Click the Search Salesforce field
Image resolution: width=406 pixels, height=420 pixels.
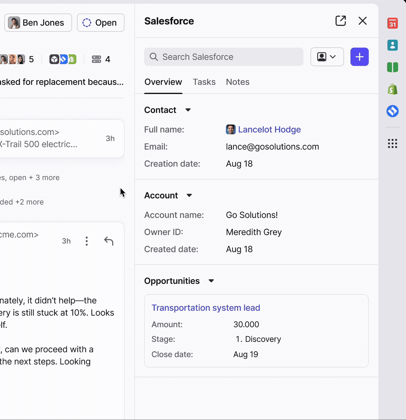(x=224, y=57)
